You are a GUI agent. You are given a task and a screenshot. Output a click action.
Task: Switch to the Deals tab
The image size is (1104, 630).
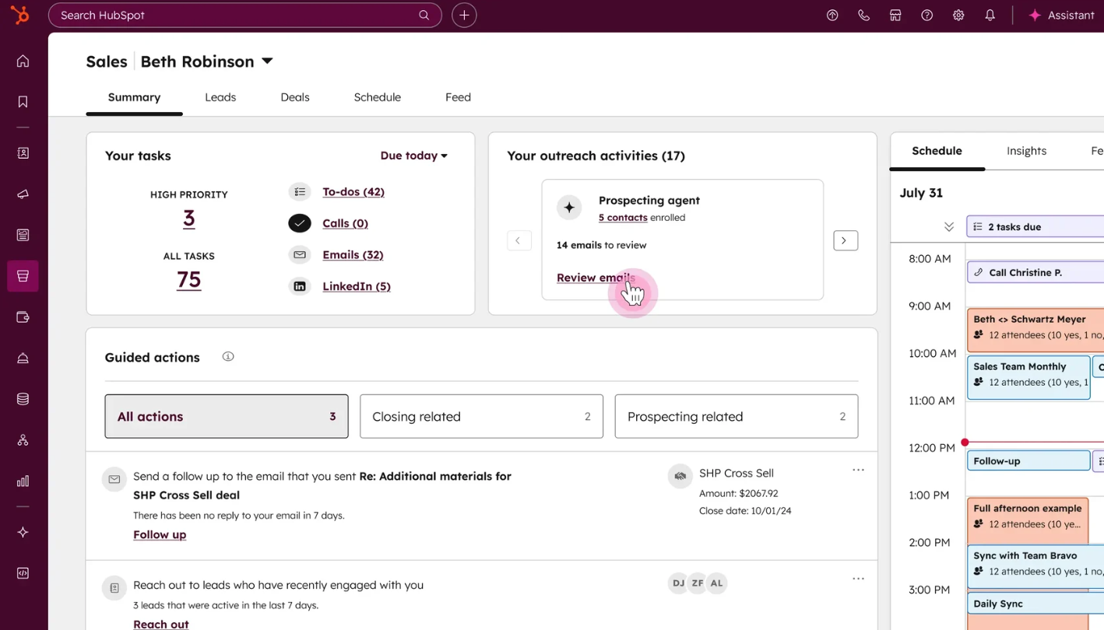pyautogui.click(x=295, y=97)
